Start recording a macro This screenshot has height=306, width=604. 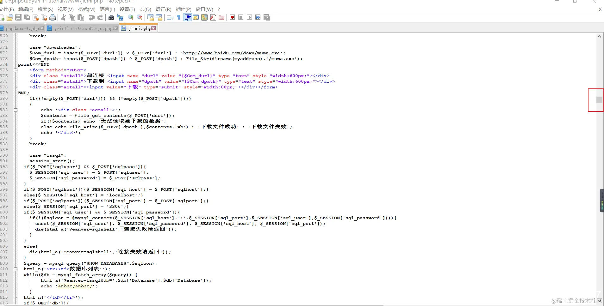click(x=232, y=17)
